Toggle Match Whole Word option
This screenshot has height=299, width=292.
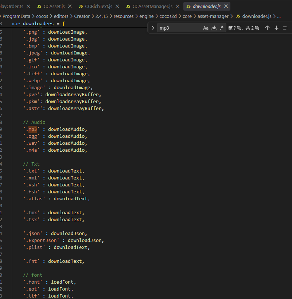(214, 28)
